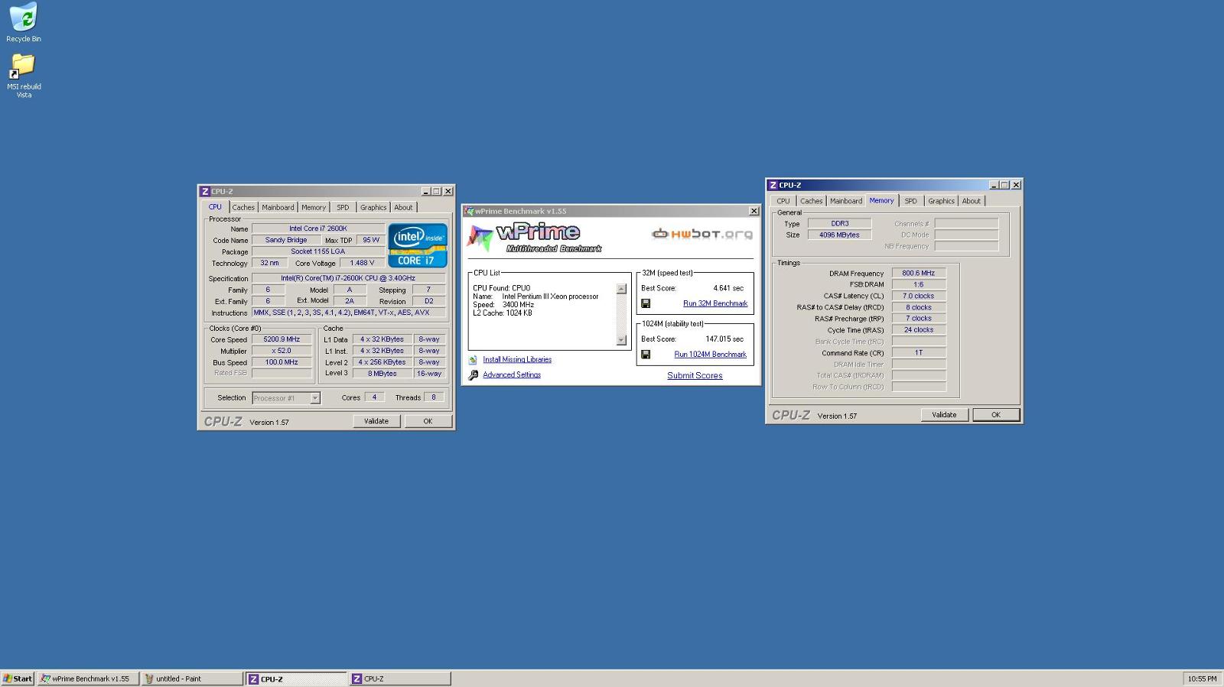The image size is (1224, 687).
Task: Open Advanced Settings link
Action: [x=512, y=375]
